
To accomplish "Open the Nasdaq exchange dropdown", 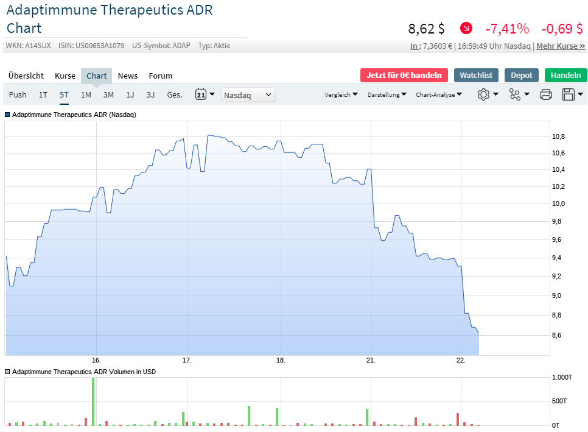I will 248,94.
